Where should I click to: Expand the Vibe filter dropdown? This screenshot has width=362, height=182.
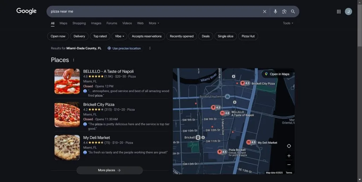(119, 36)
